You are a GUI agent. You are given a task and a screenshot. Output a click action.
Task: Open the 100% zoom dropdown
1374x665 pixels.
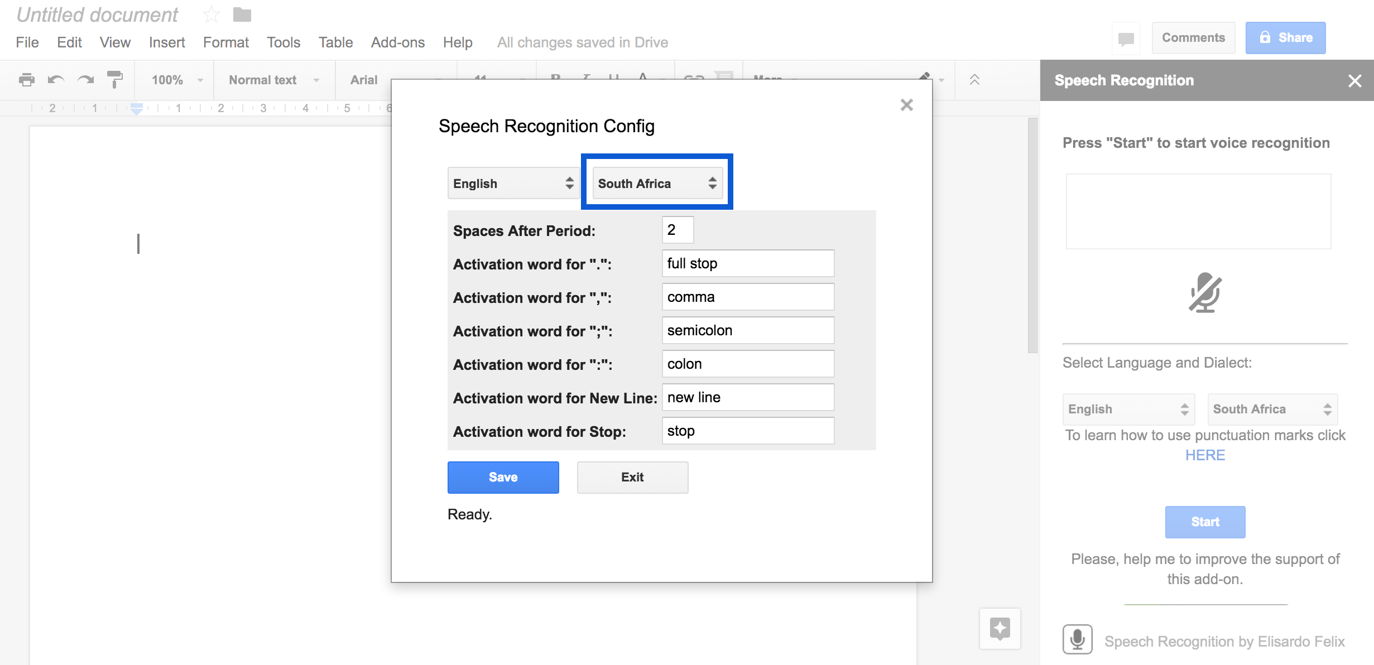pos(176,80)
